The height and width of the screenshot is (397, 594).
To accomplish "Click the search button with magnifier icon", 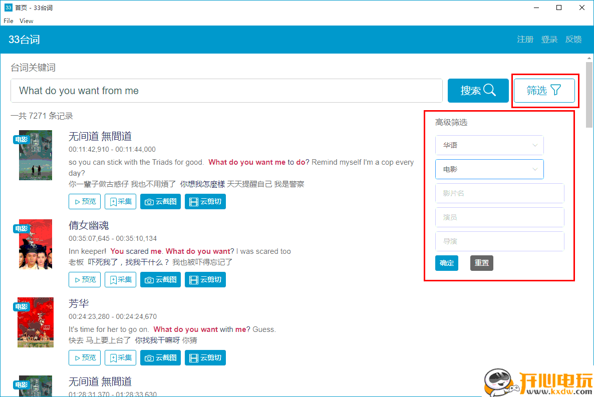I will tap(478, 91).
